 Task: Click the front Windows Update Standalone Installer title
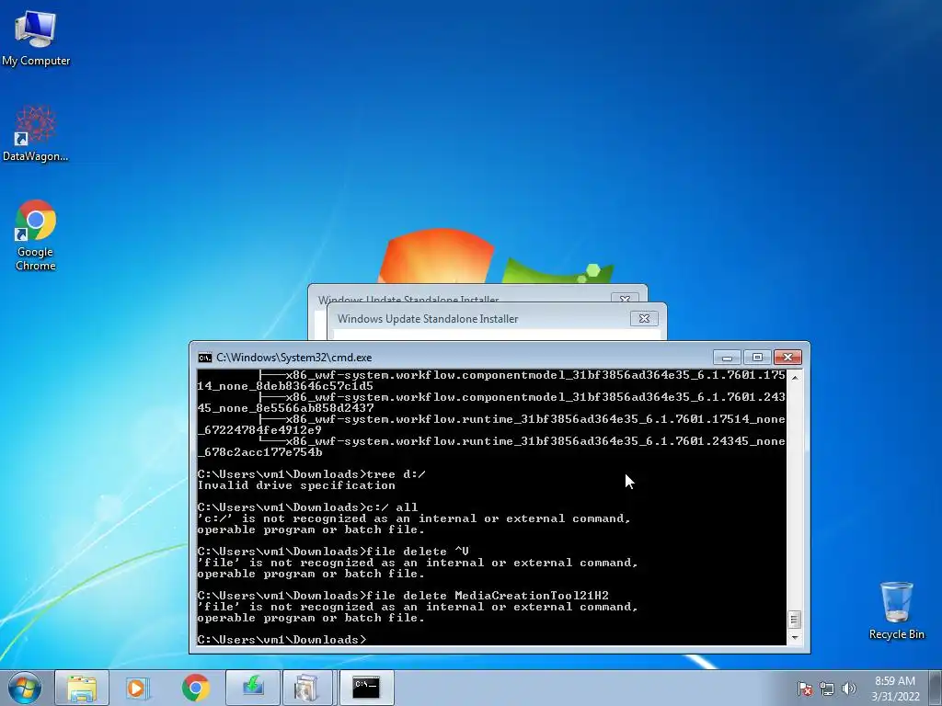428,319
